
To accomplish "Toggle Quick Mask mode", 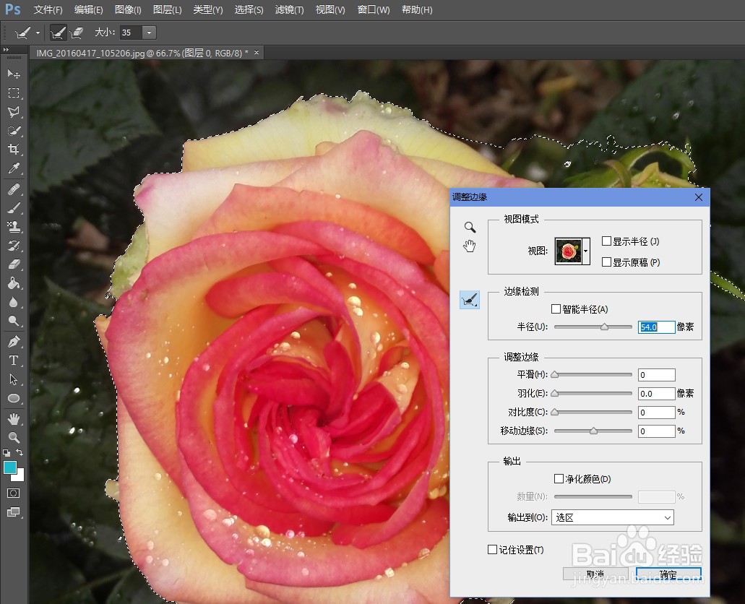I will tap(13, 493).
